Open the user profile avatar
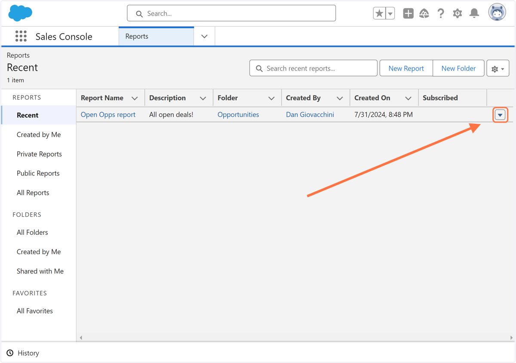This screenshot has width=516, height=363. tap(497, 12)
